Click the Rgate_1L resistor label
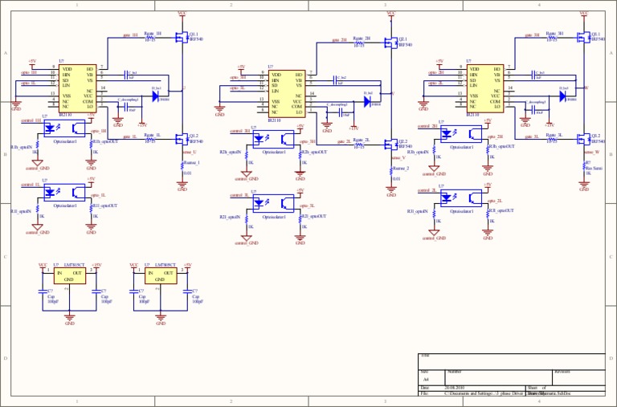 pos(153,136)
